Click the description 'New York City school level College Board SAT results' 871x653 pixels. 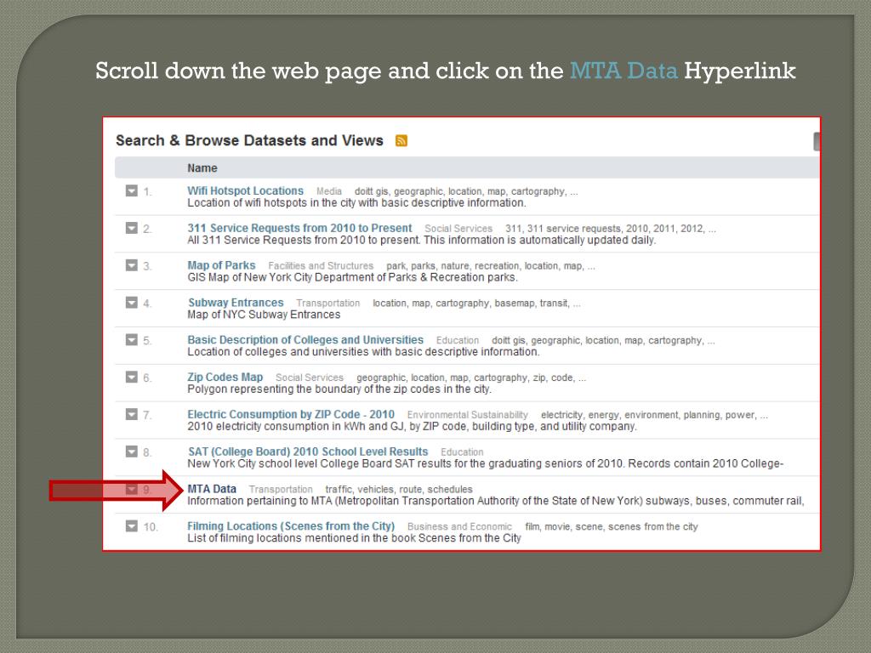point(485,463)
